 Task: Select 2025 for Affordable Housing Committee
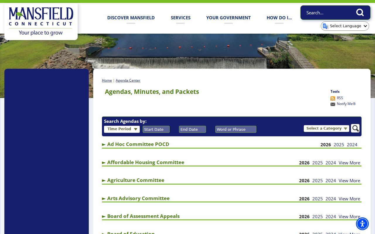pos(318,163)
